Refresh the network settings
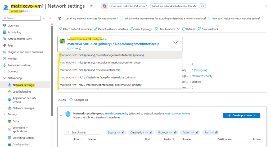 pos(188,29)
